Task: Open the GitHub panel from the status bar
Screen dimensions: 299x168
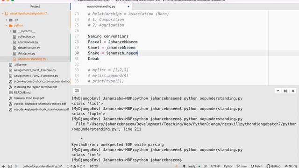Action: [x=273, y=166]
